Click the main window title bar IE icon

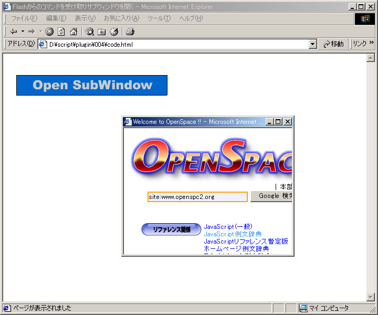7,6
